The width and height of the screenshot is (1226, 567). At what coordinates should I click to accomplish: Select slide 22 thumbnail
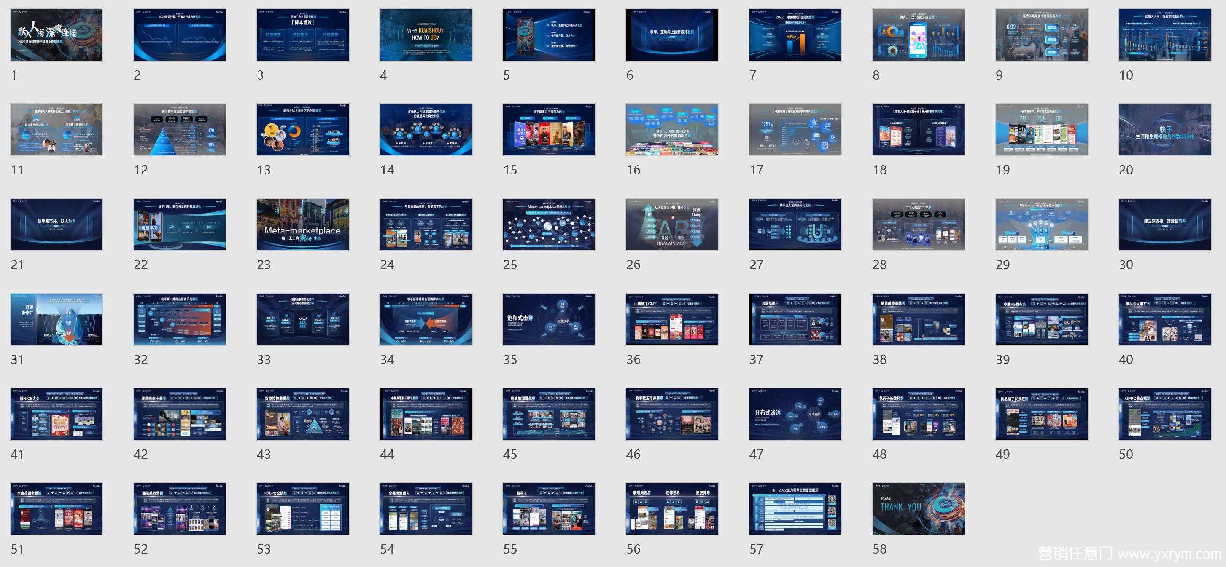[179, 225]
